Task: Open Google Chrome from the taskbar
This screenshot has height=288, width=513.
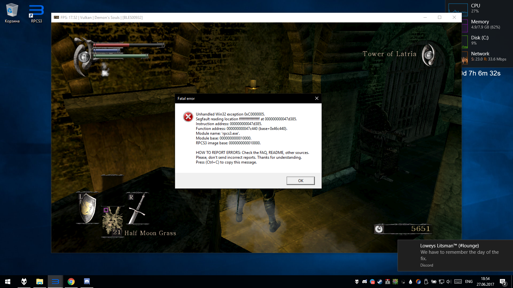Action: tap(71, 282)
